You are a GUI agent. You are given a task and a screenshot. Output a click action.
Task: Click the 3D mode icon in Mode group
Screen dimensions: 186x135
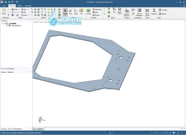[x=60, y=15]
